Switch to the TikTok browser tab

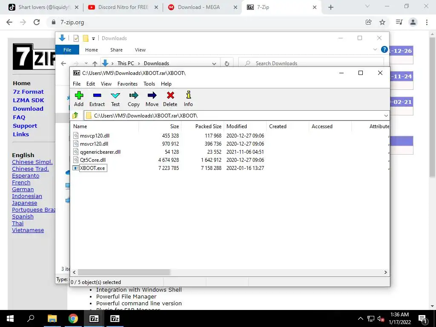[43, 7]
